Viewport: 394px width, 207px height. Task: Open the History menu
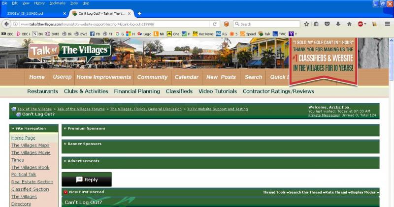39,3
